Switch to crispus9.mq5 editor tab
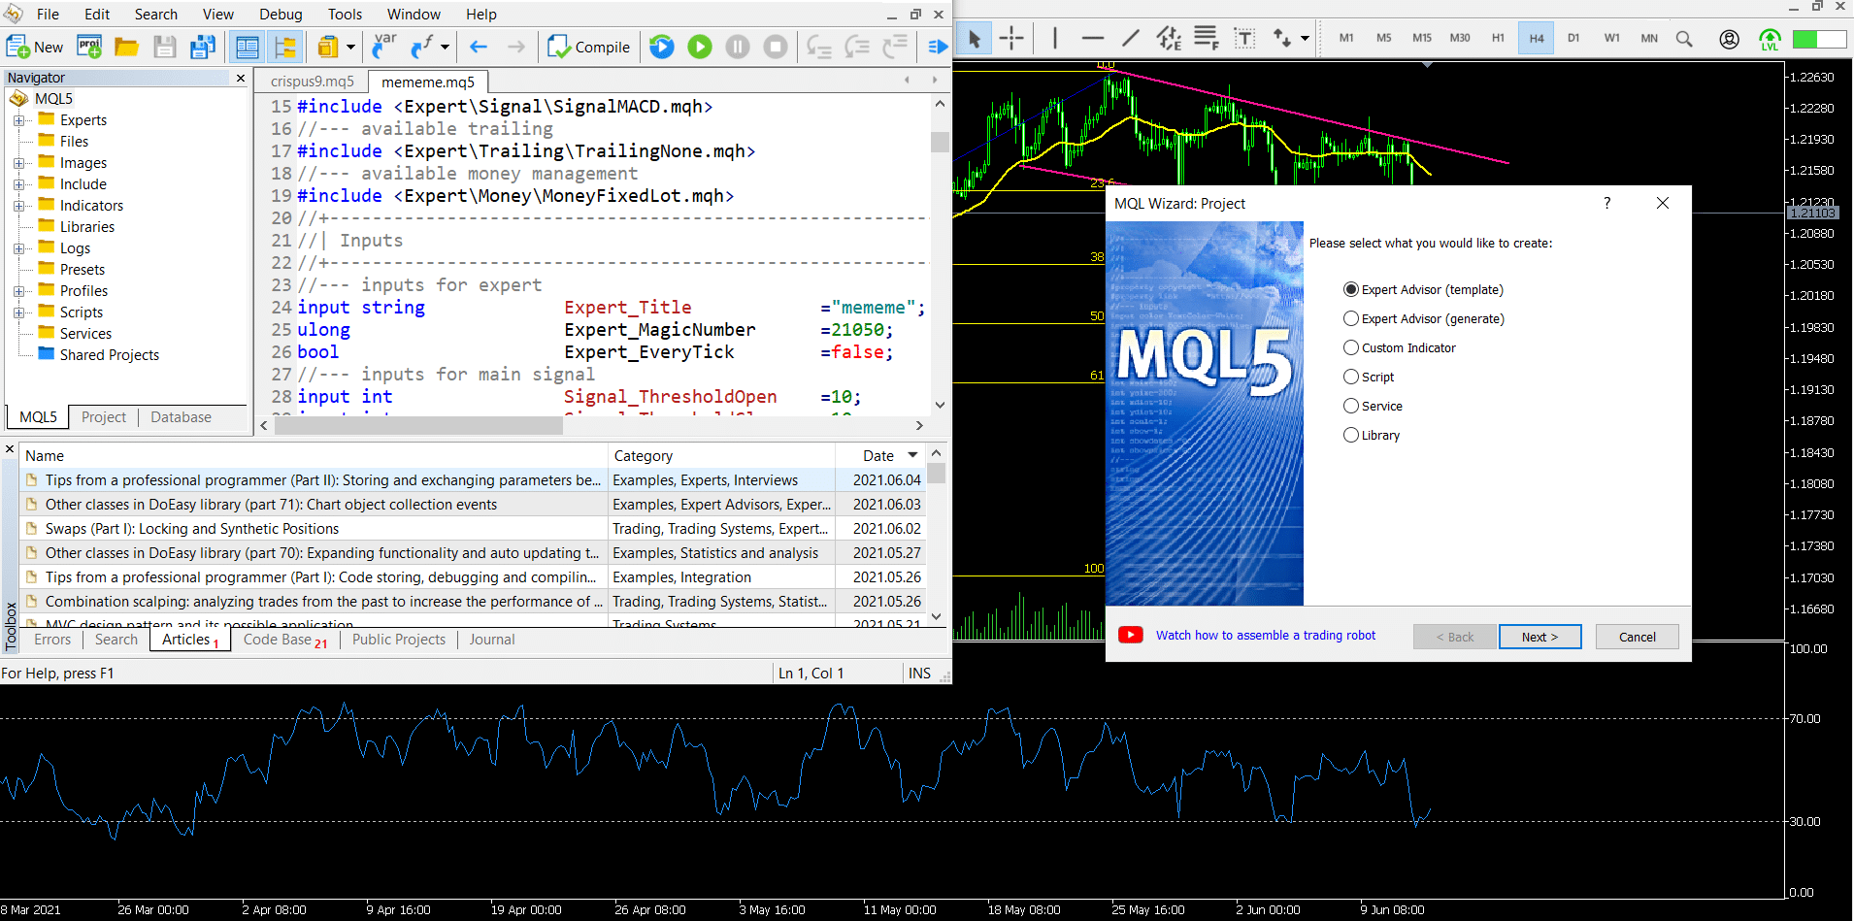The height and width of the screenshot is (921, 1854). [x=312, y=82]
